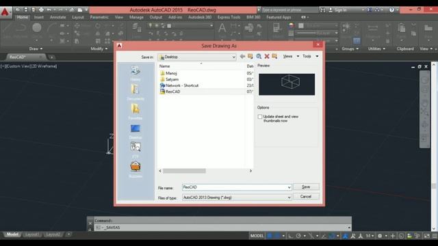438x246 pixels.
Task: Open the File name dropdown arrow
Action: tap(289, 187)
